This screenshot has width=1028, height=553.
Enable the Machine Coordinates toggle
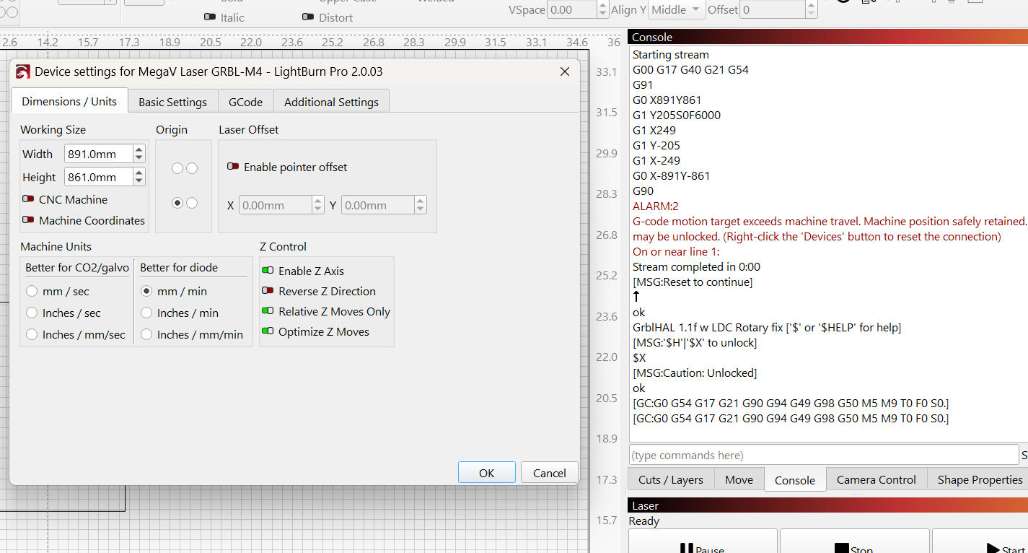28,220
